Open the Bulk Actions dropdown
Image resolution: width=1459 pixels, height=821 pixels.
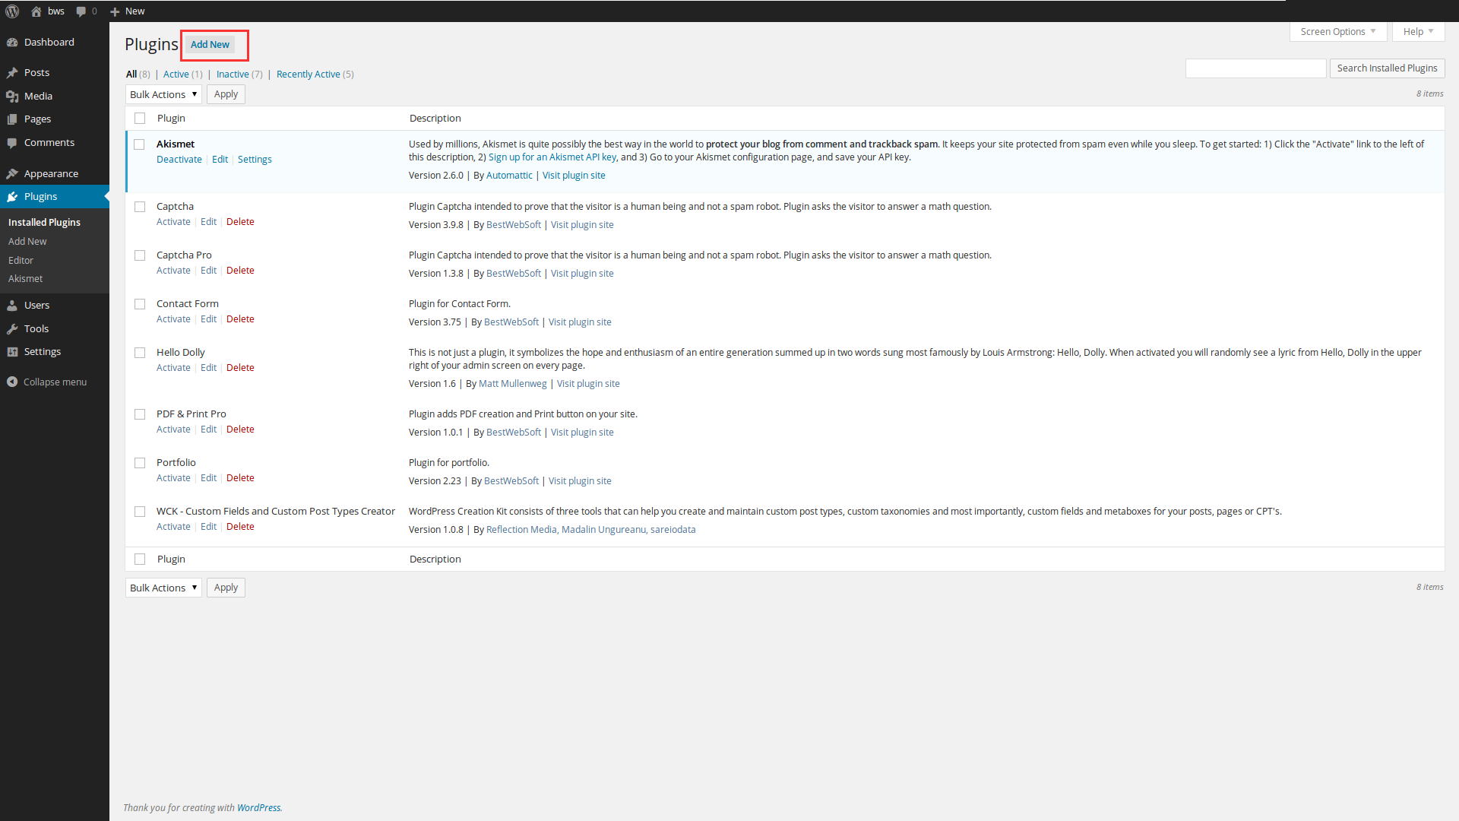pos(163,94)
